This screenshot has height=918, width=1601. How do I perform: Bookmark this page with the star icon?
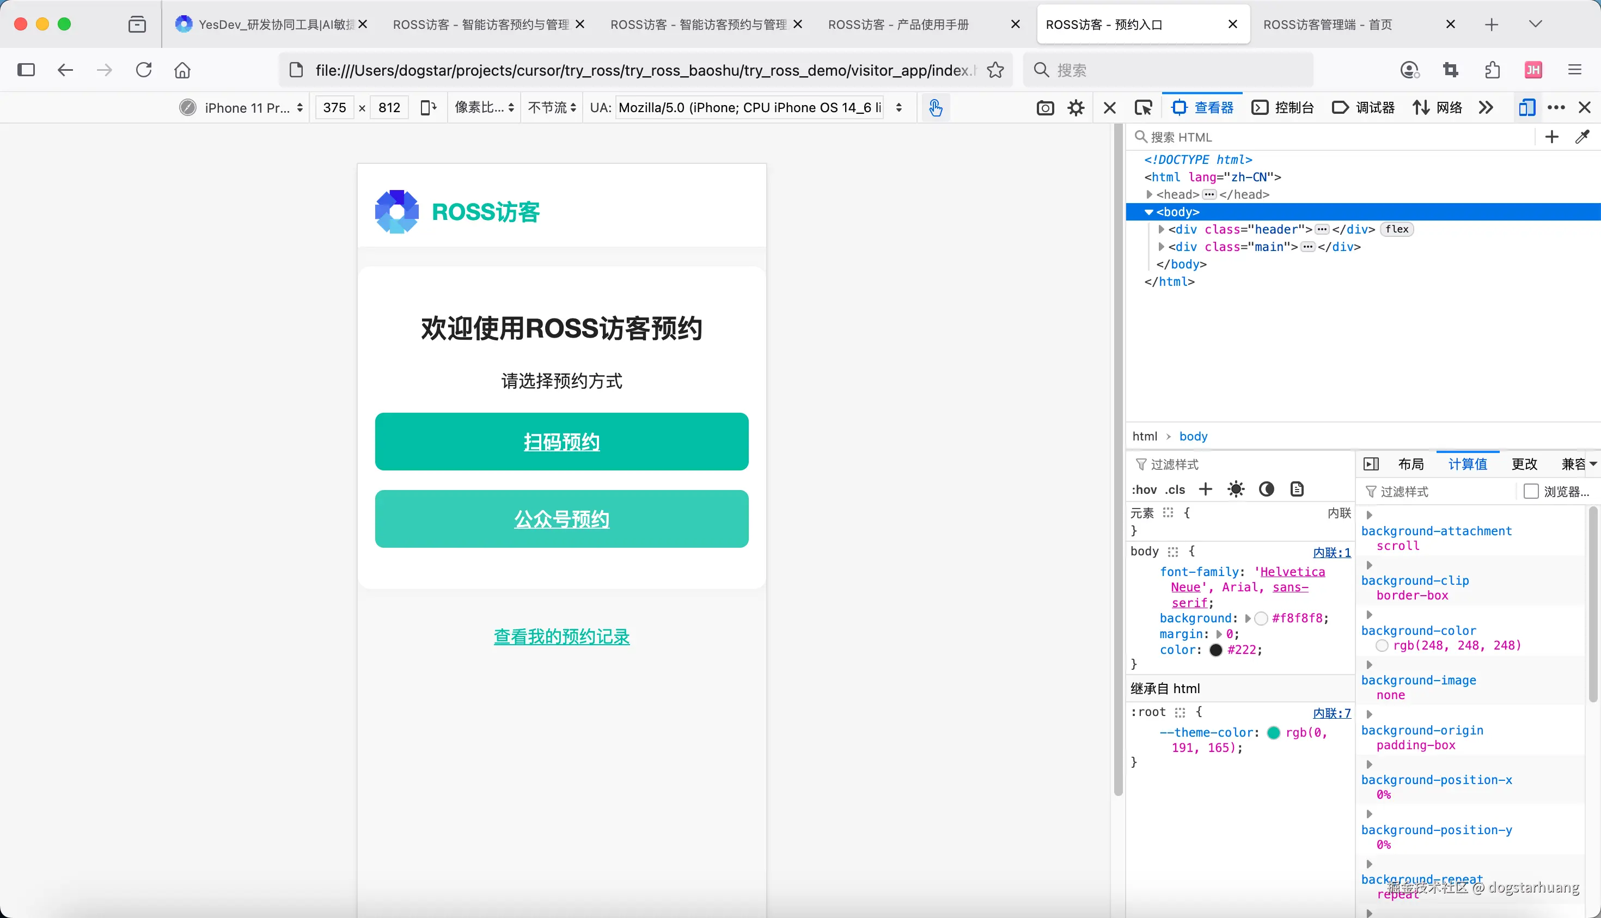coord(995,70)
